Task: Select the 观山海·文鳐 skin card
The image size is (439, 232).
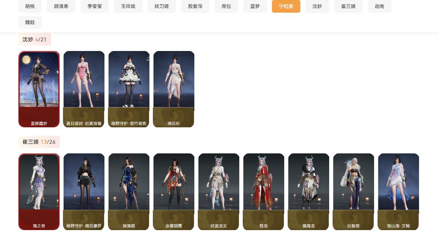Action: pyautogui.click(x=398, y=192)
